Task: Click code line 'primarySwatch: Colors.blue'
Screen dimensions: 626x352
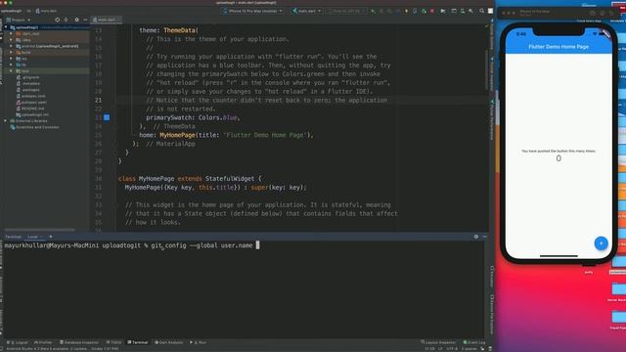Action: 194,117
